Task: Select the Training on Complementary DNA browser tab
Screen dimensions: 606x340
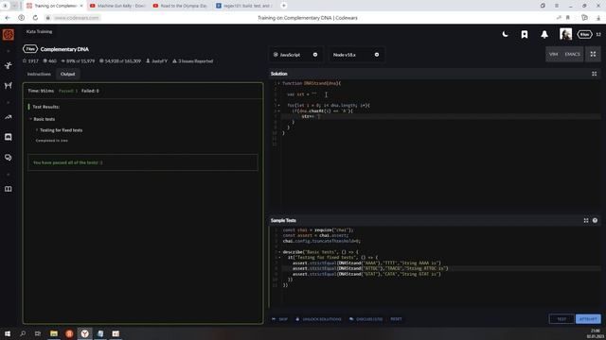Action: [54, 6]
